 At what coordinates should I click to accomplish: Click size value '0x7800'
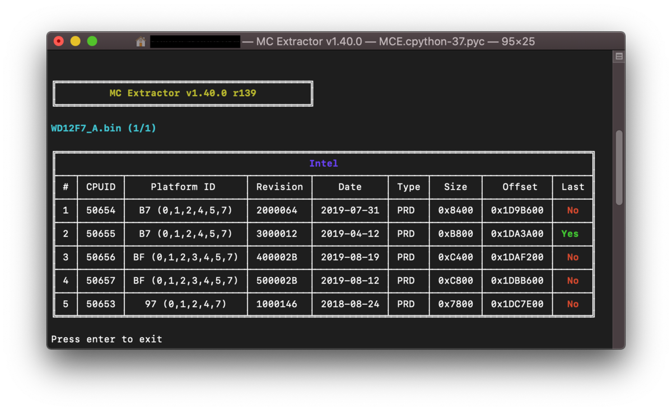click(456, 304)
